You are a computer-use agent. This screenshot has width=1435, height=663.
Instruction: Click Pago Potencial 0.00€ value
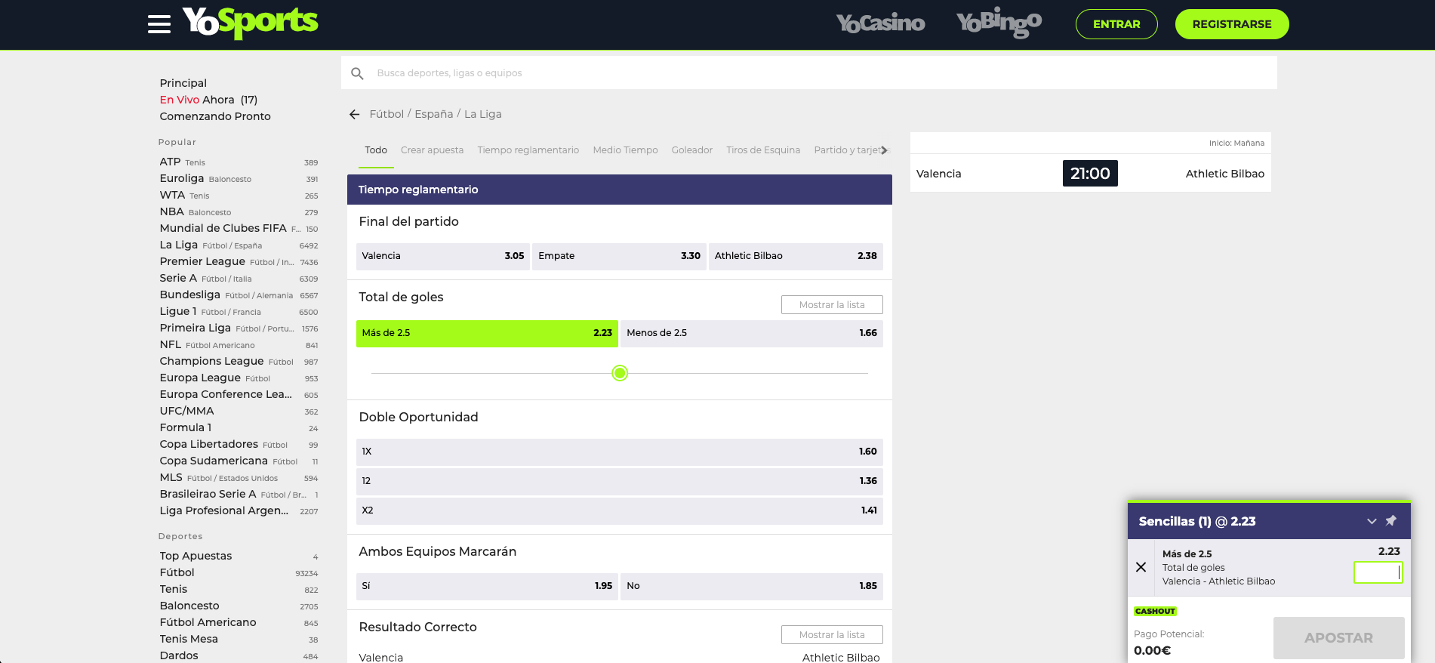pyautogui.click(x=1152, y=650)
